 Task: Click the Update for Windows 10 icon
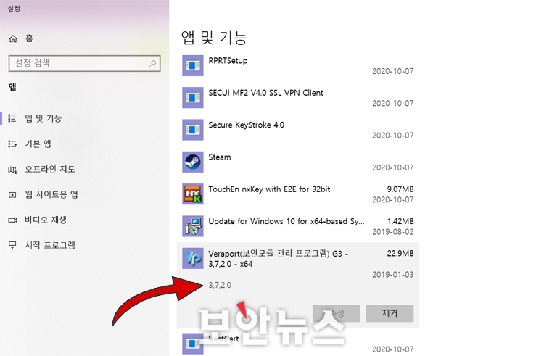[192, 226]
